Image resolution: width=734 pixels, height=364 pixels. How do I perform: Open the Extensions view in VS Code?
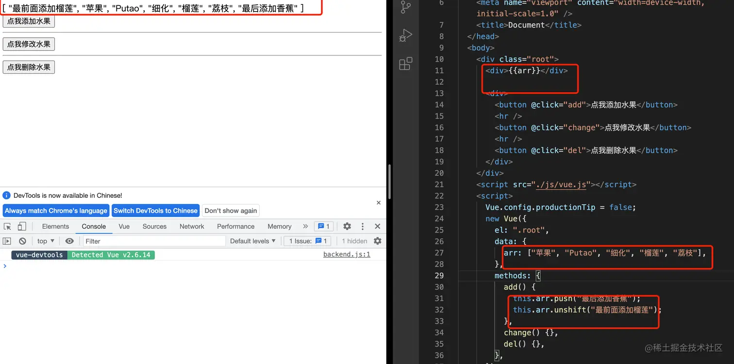pos(405,63)
